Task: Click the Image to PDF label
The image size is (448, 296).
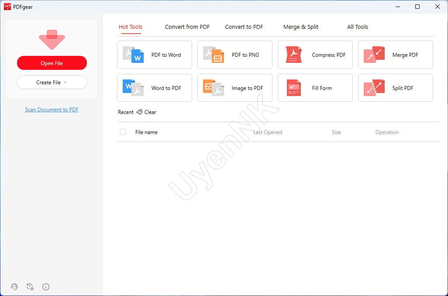Action: click(x=247, y=88)
